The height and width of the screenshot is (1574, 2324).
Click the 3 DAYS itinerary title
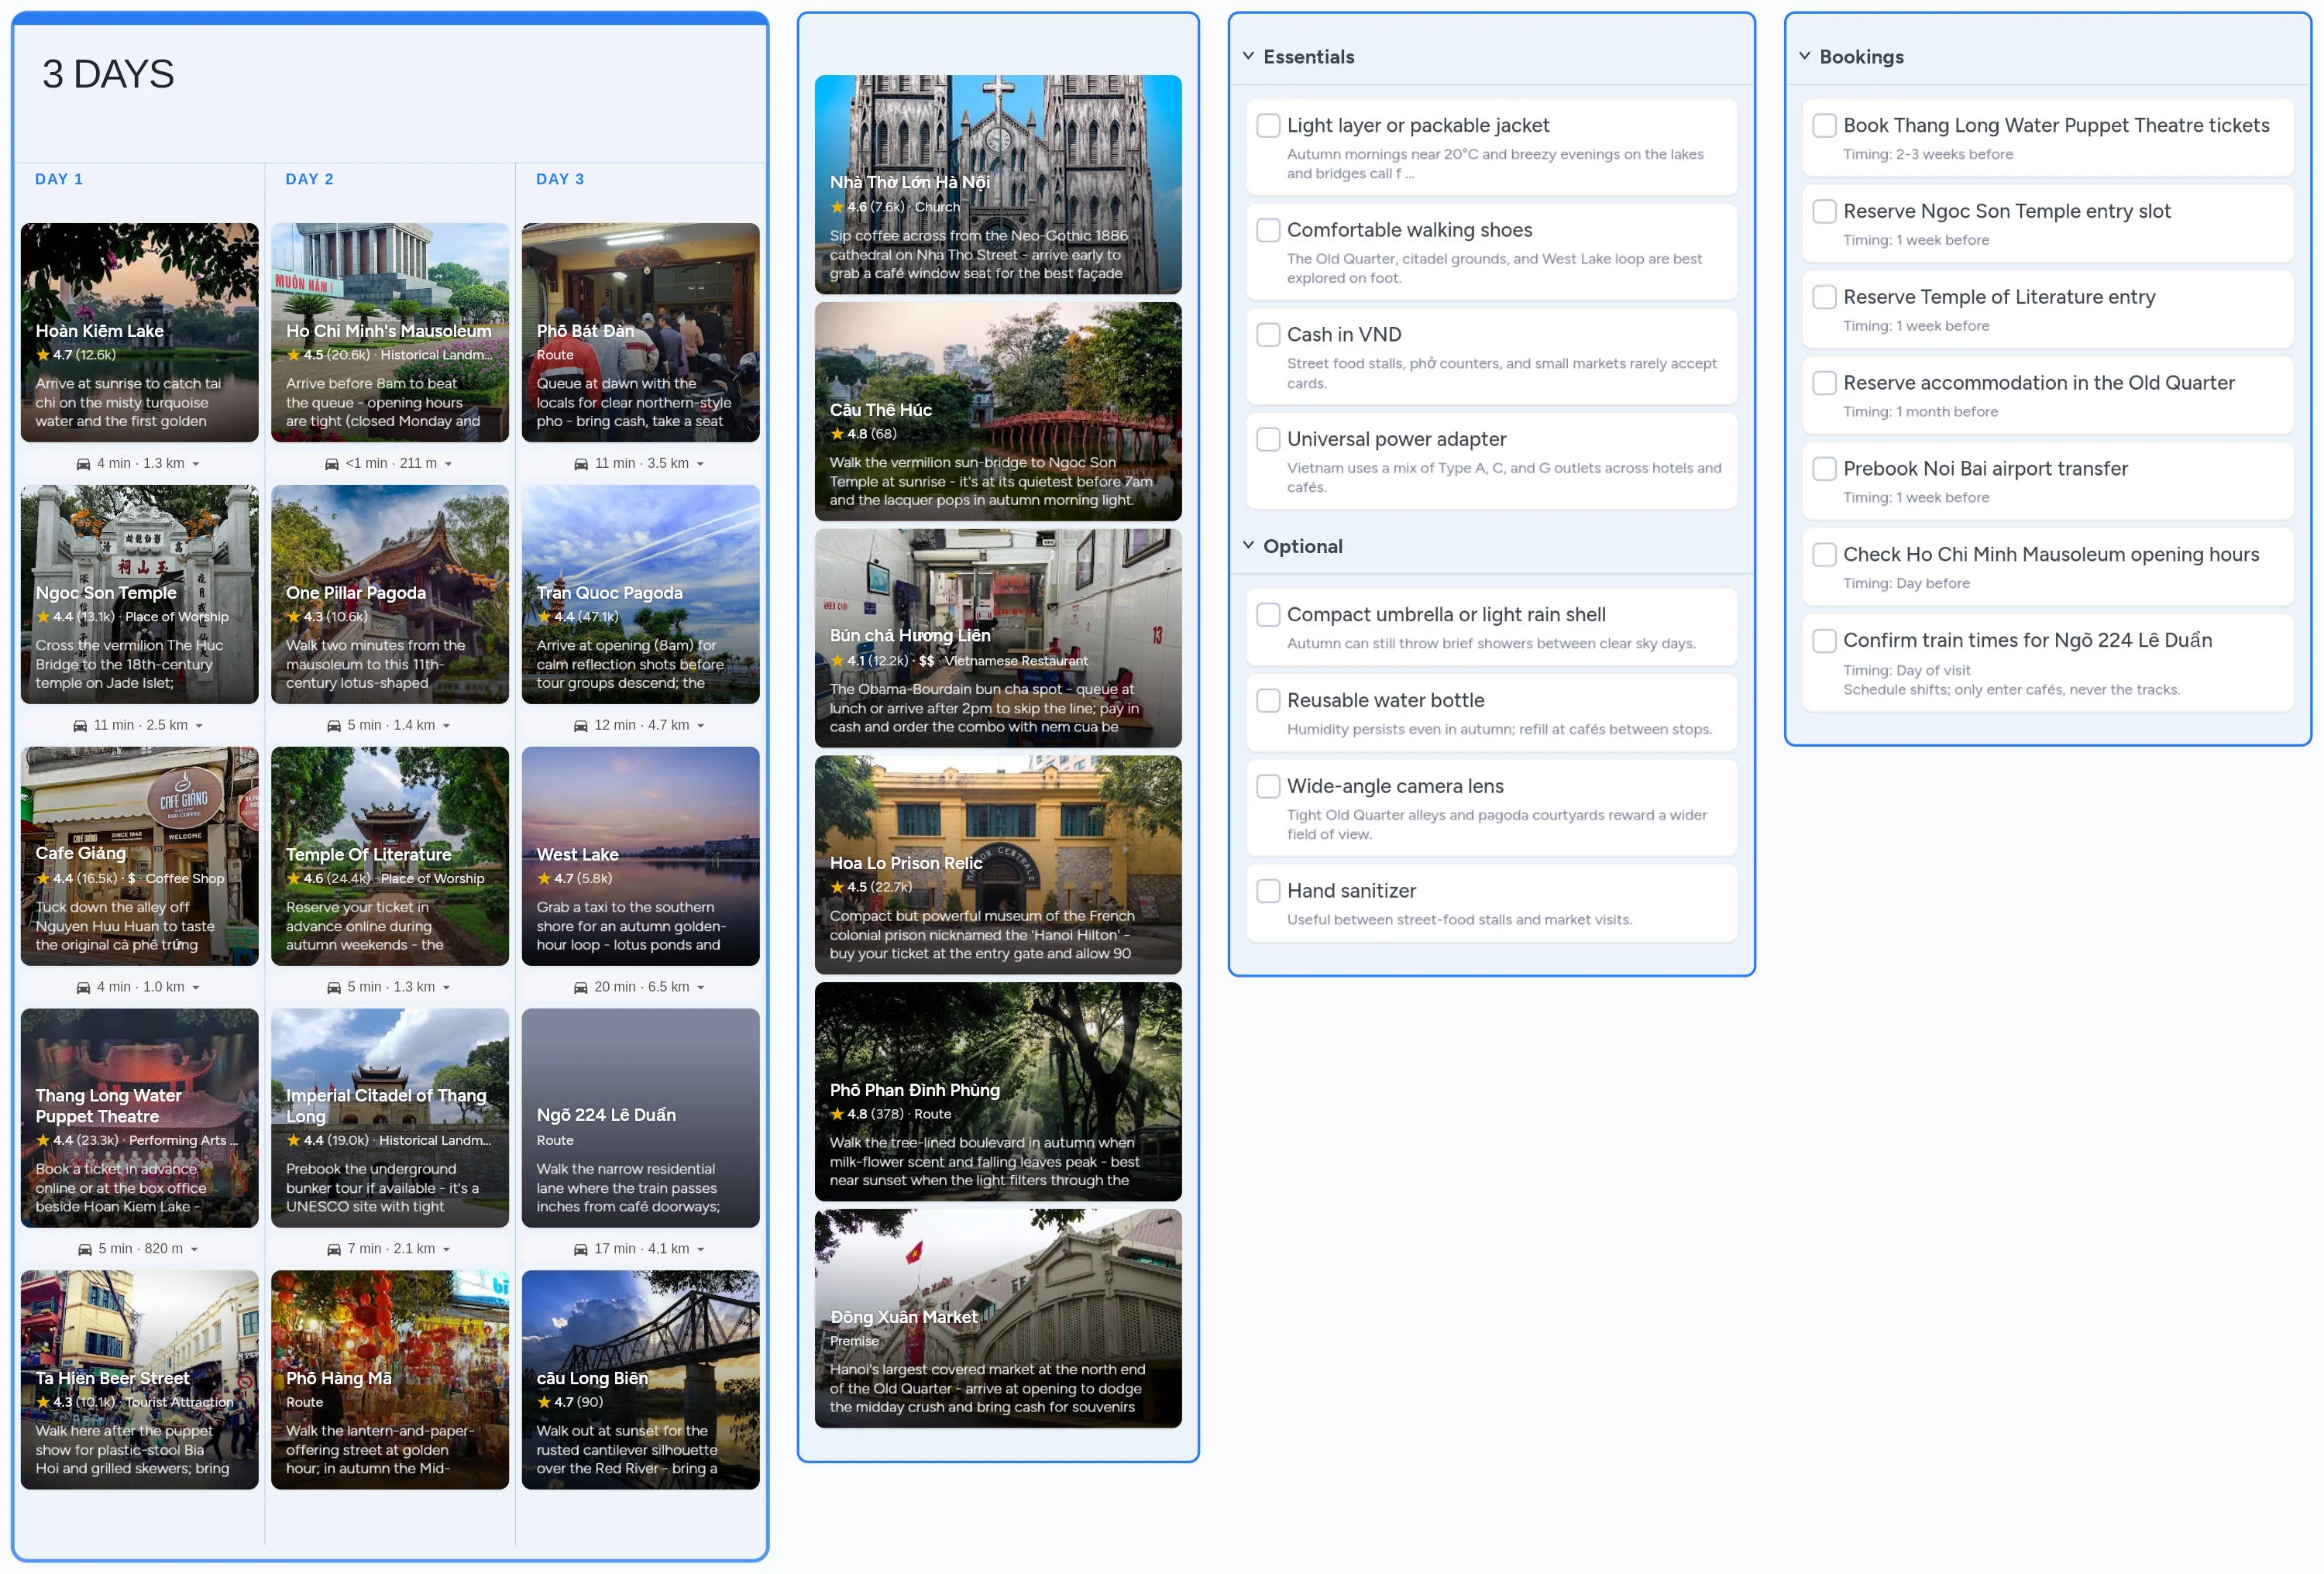pyautogui.click(x=108, y=74)
